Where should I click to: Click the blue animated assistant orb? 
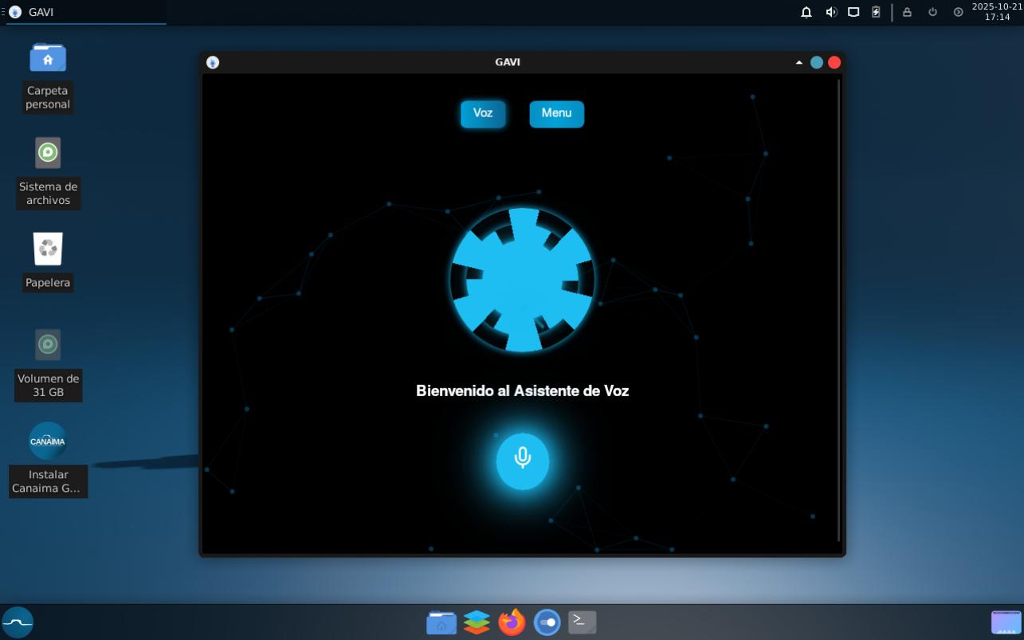(x=522, y=280)
